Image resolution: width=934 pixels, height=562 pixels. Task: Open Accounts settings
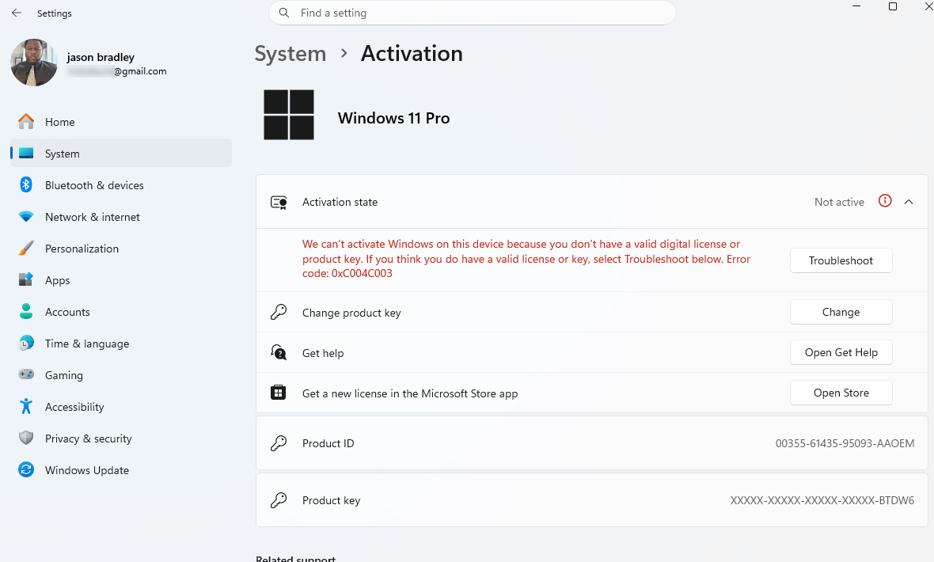121,311
